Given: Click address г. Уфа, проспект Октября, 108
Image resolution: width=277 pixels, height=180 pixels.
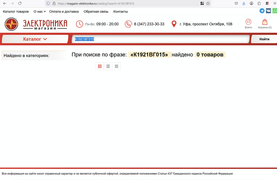Looking at the screenshot, I should pyautogui.click(x=206, y=24).
